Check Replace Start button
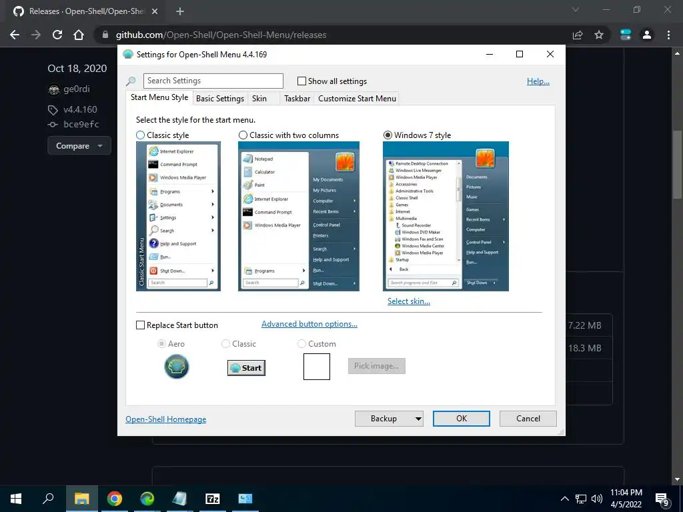 (x=140, y=325)
